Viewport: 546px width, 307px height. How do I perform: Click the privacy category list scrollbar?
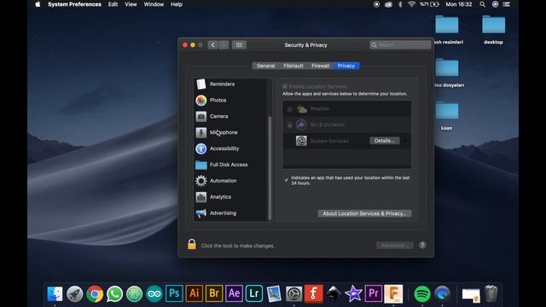270,169
